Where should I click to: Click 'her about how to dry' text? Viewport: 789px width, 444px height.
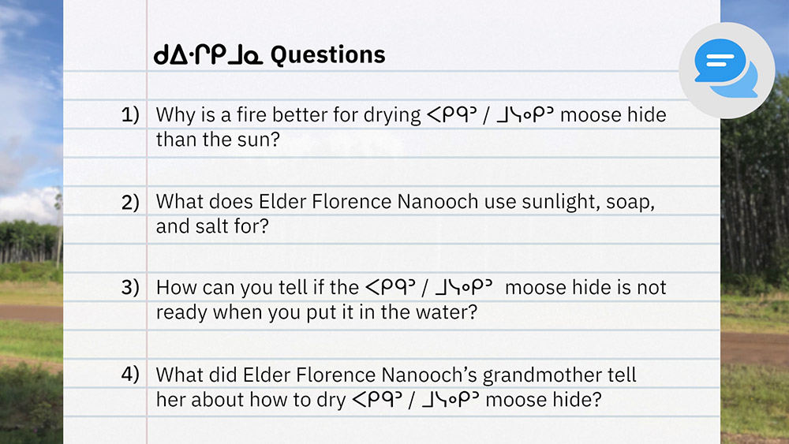pos(250,399)
